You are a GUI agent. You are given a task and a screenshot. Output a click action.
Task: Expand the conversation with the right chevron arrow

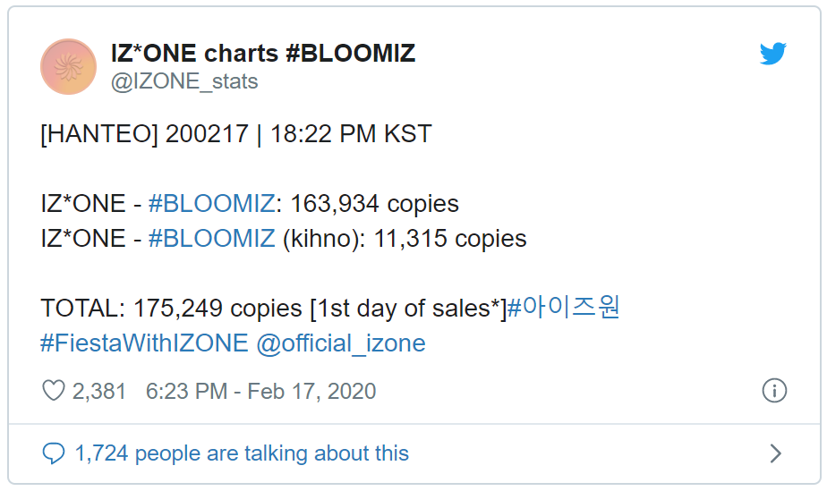(x=775, y=453)
